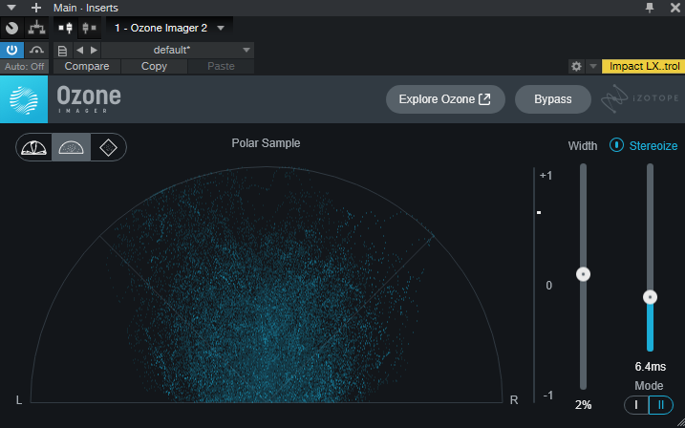Image resolution: width=685 pixels, height=428 pixels.
Task: Open the default* preset dropdown
Action: point(178,50)
